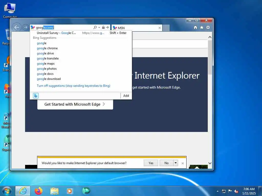Viewport: 262px width, 196px height.
Task: Open the address bar autocomplete dropdown arrow
Action: tap(99, 27)
